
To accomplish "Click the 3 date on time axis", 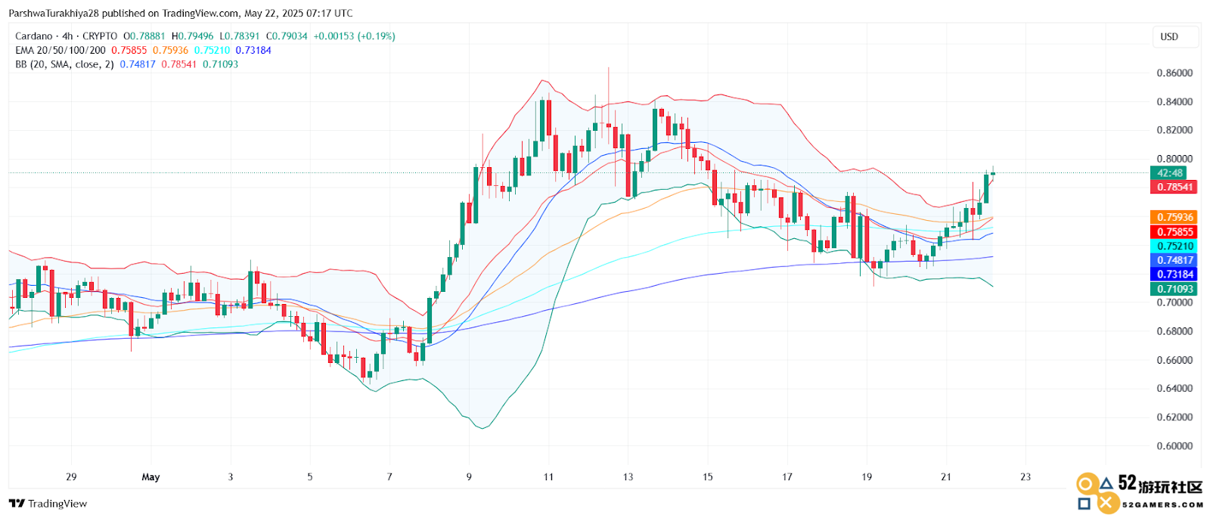I will tap(231, 477).
